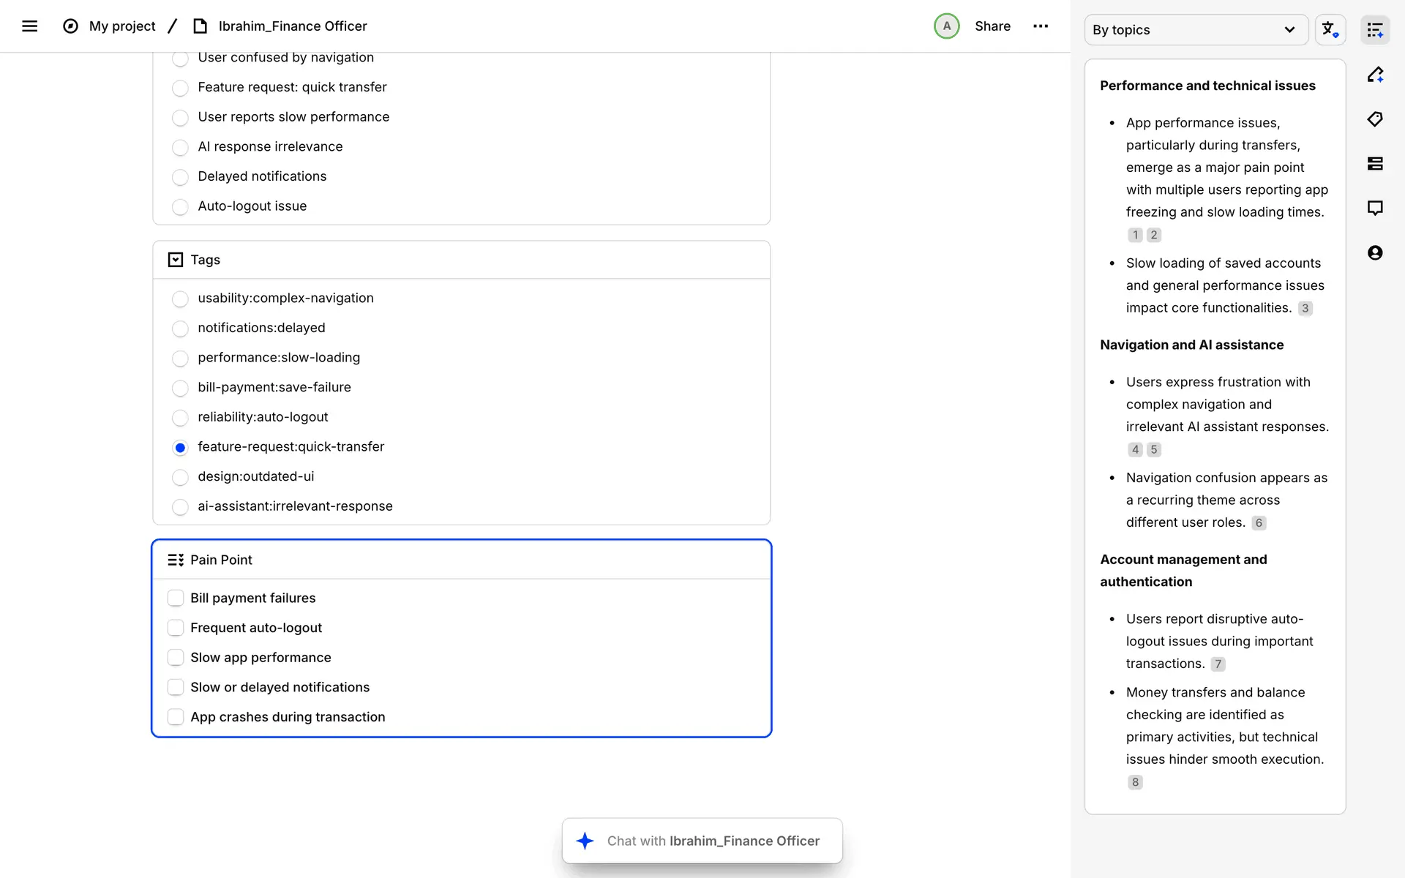Screen dimensions: 1405x878
Task: Click the Pain Point field header
Action: click(221, 560)
